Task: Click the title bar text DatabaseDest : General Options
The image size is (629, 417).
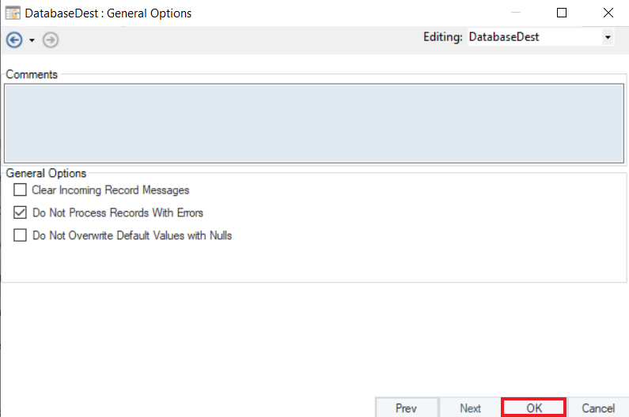Action: (x=108, y=13)
